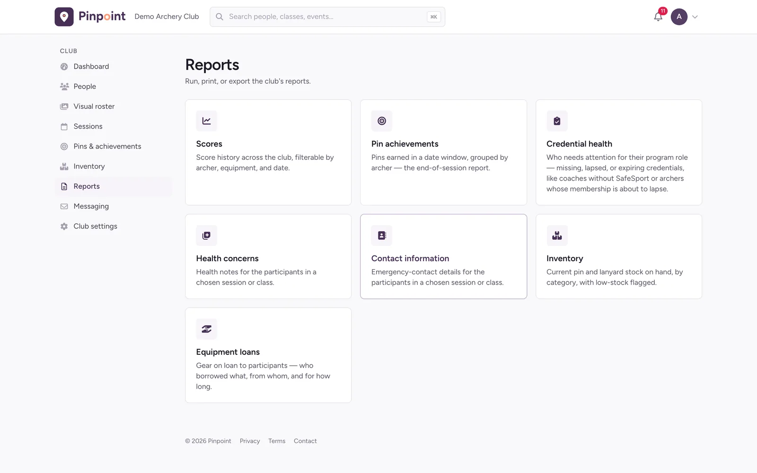
Task: Open the Contact information report title
Action: [x=410, y=258]
